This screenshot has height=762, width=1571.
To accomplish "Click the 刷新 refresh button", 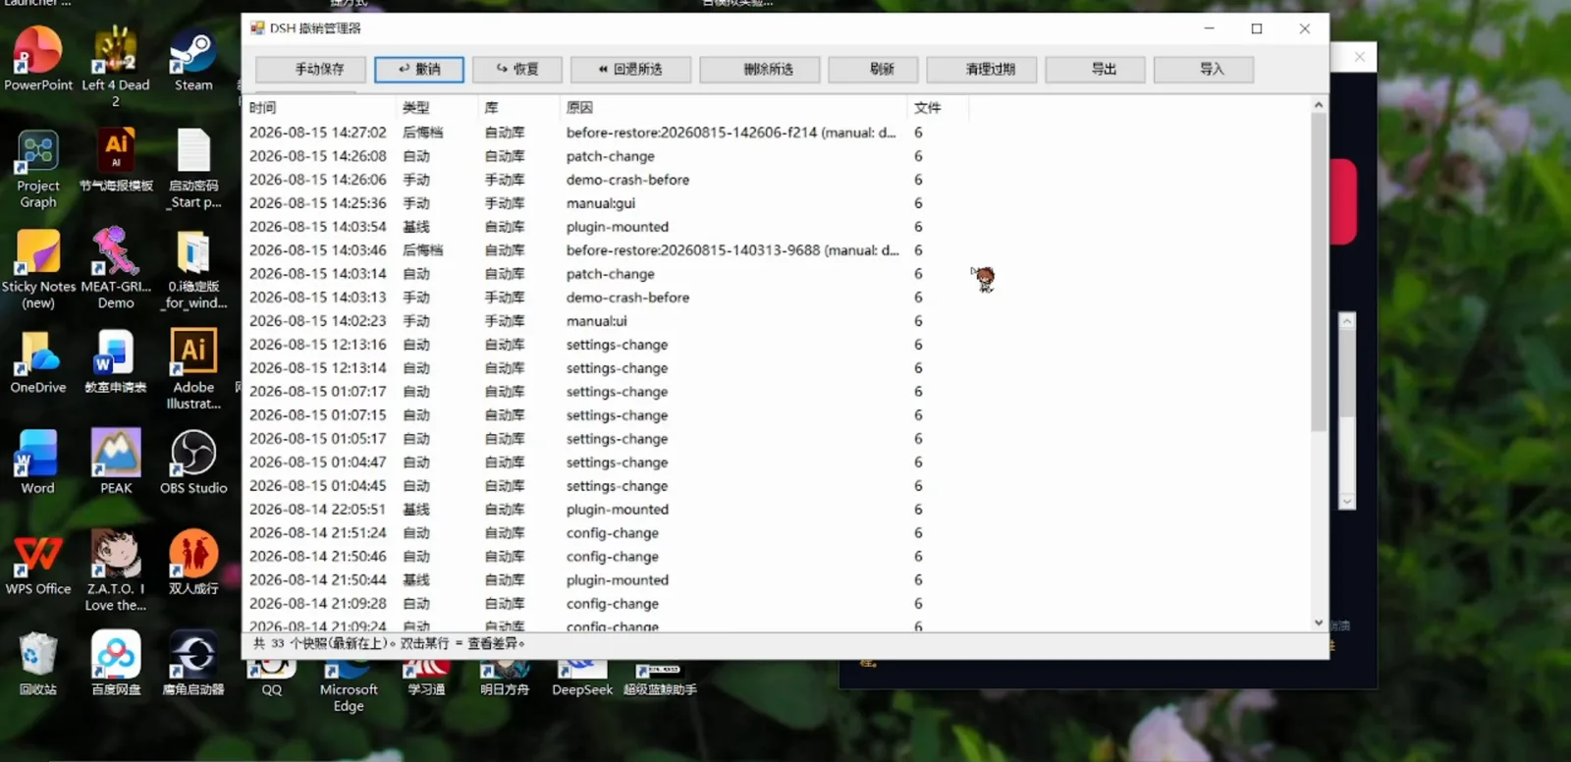I will (873, 69).
